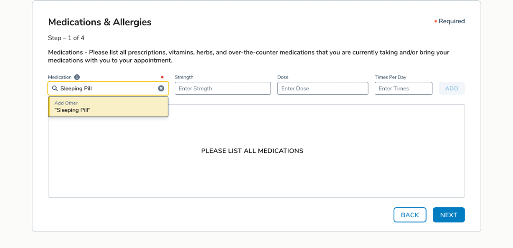The height and width of the screenshot is (248, 513).
Task: Focus the Enter Strength input field
Action: click(x=222, y=89)
